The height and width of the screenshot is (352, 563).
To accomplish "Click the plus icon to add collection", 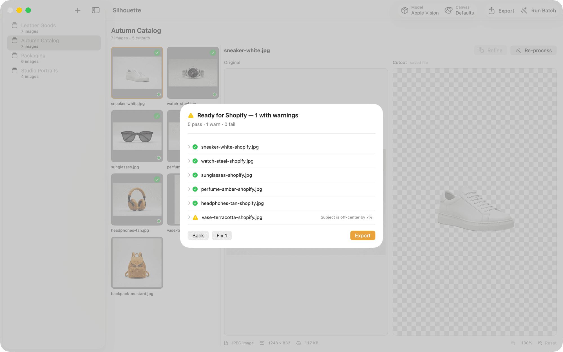I will tap(78, 10).
